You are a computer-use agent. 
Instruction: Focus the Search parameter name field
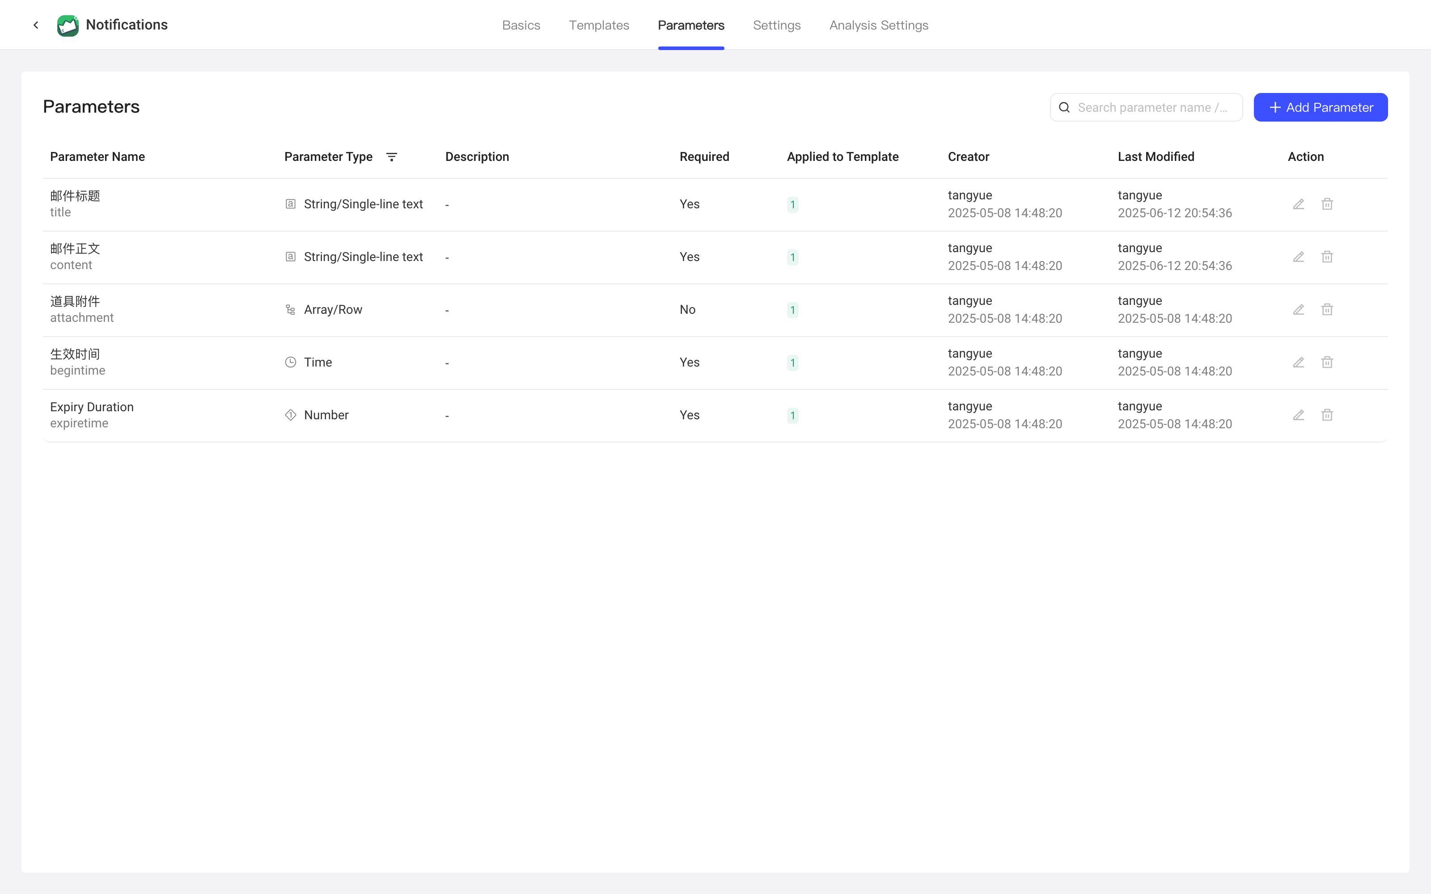[1146, 108]
